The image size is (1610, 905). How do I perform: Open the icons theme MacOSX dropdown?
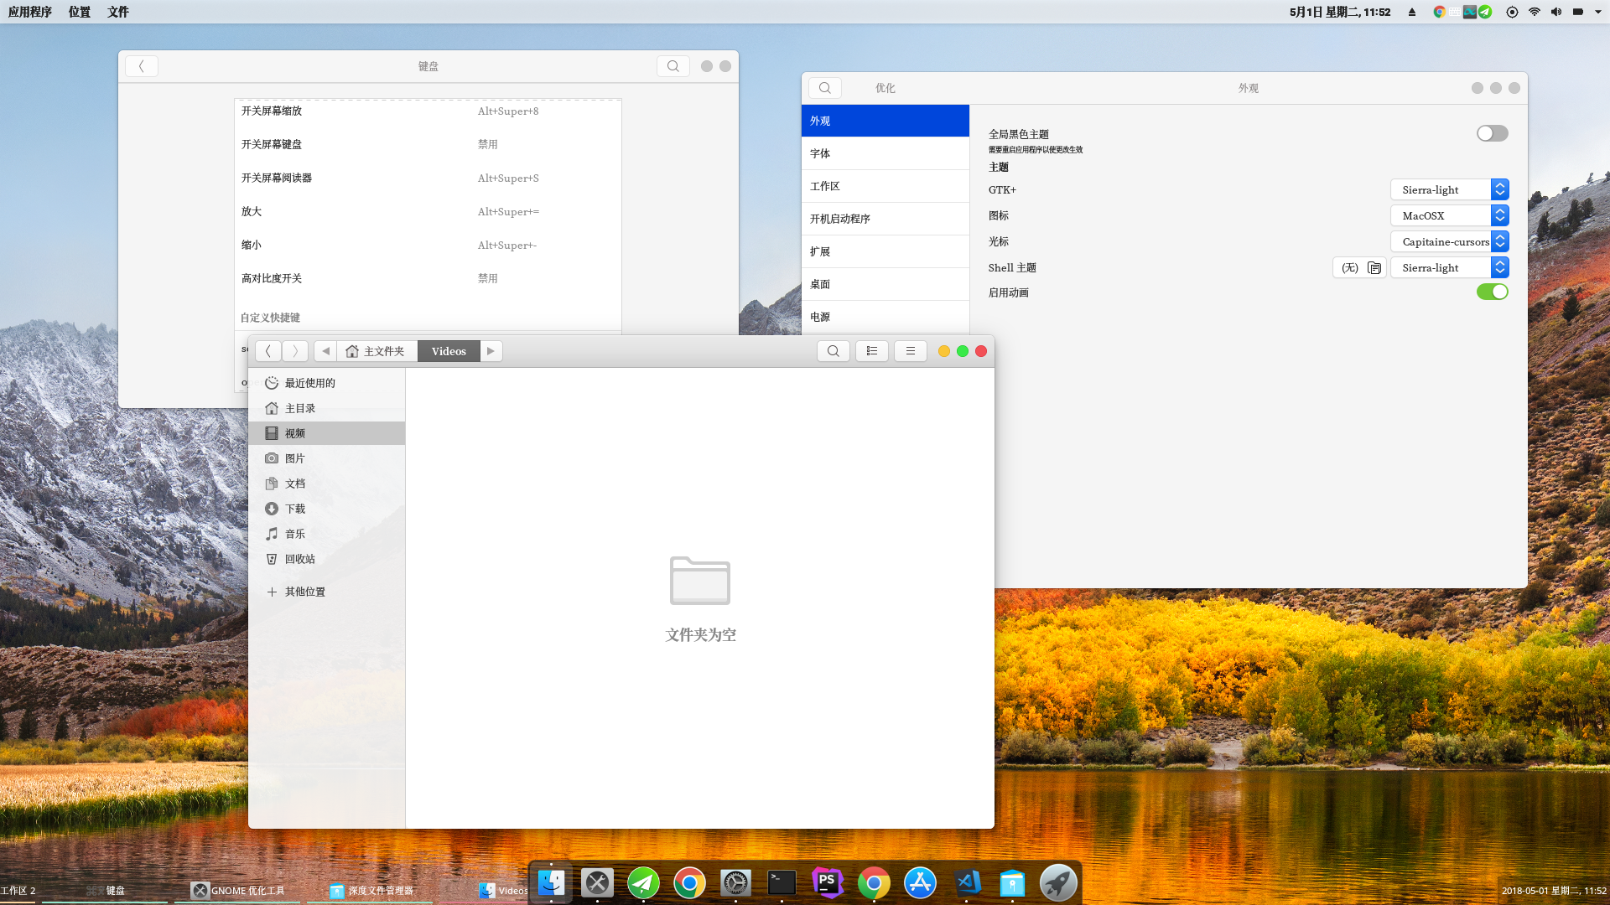(x=1449, y=216)
